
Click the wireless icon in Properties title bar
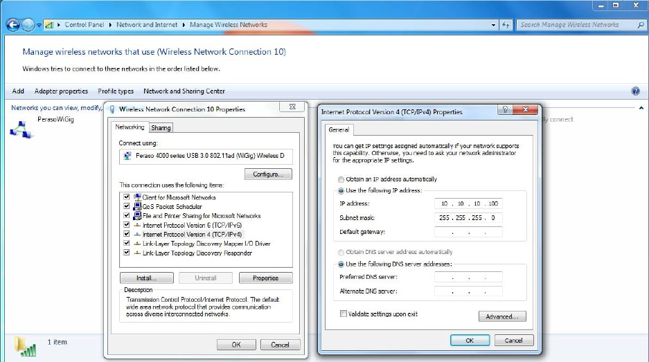pos(112,109)
